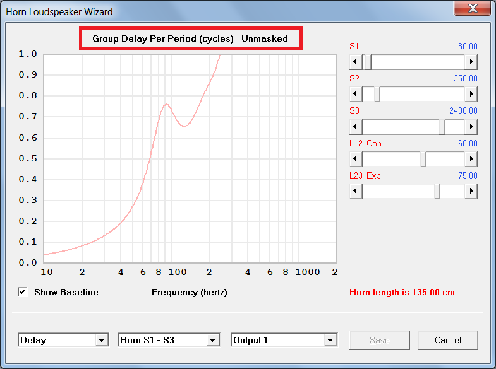The height and width of the screenshot is (369, 496).
Task: Click the Horn length is 135.00 cm text
Action: click(402, 292)
